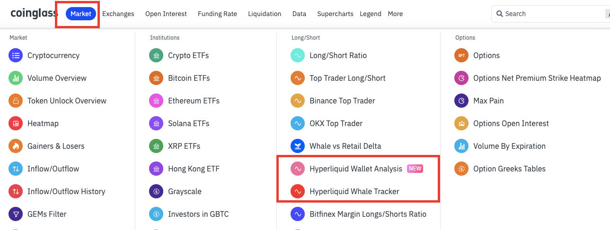Click the Volume By Expiration chart icon
Image resolution: width=610 pixels, height=230 pixels.
(461, 146)
